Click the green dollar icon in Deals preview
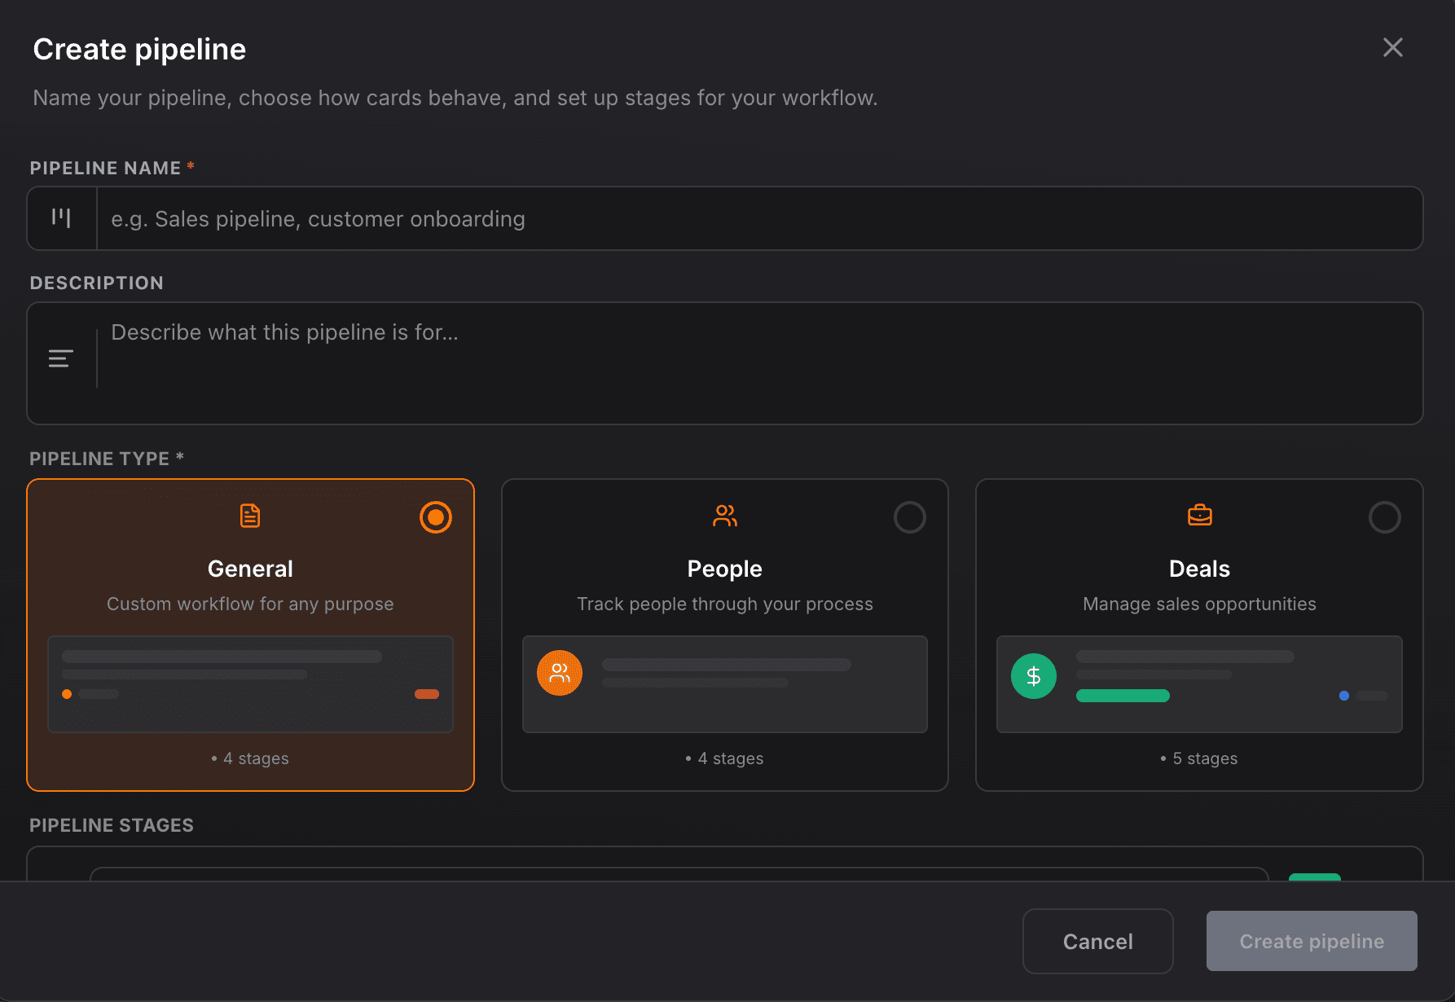1455x1002 pixels. [x=1033, y=675]
